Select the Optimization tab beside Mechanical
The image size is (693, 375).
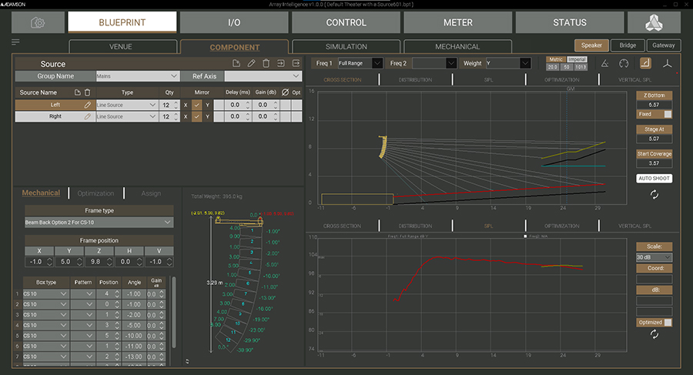click(95, 193)
